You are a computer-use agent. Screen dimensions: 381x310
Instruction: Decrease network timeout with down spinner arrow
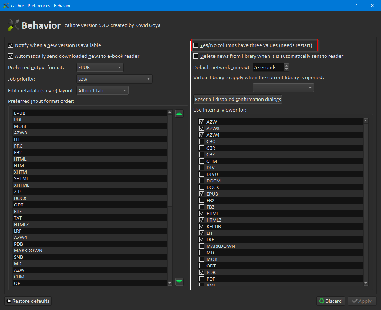286,69
